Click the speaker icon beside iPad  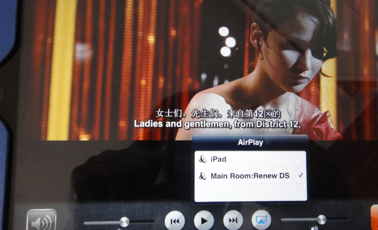(x=203, y=159)
